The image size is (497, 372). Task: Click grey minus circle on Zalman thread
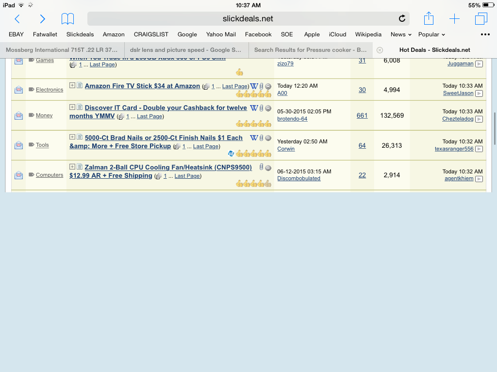[268, 168]
